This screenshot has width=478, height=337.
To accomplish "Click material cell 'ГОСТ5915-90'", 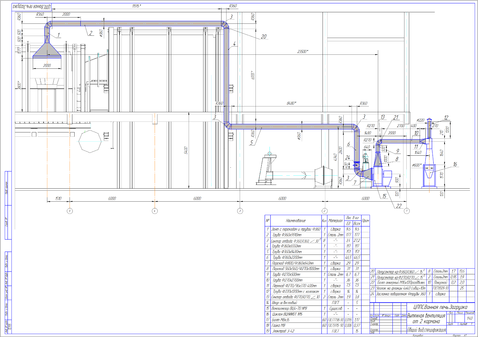I will tap(335, 325).
